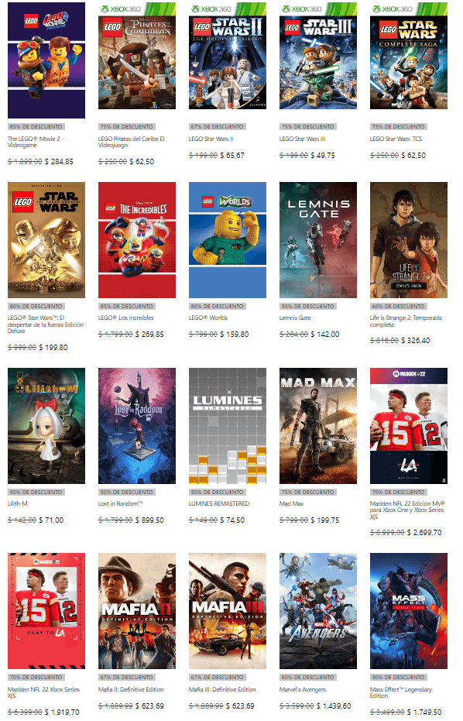The height and width of the screenshot is (721, 463).
Task: Open the Mass Effect Legendary Edition title link
Action: click(x=400, y=692)
